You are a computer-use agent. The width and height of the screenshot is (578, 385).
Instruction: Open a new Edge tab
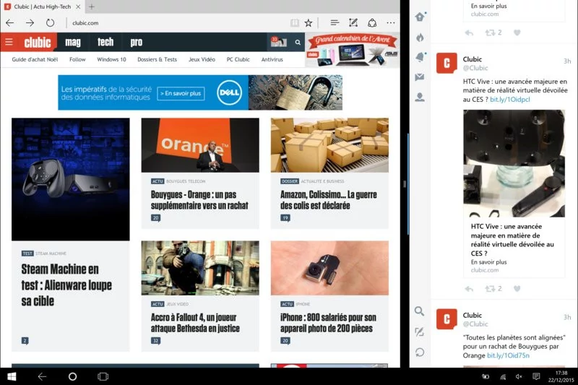tap(92, 7)
